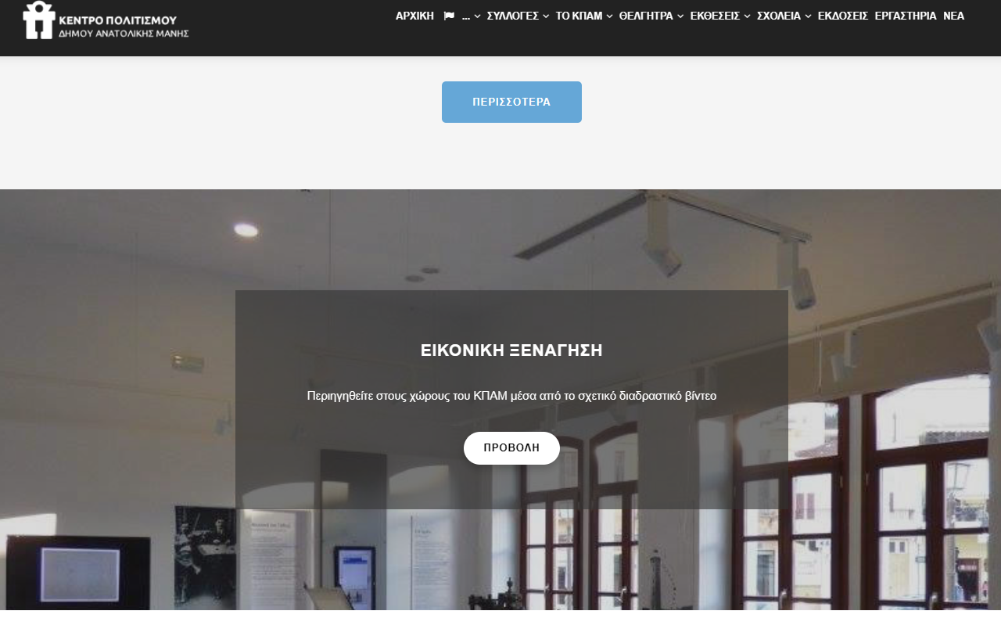This screenshot has height=618, width=1001.
Task: Expand the ΘΕΛΓΗΤΡΑ dropdown chevron
Action: [680, 16]
